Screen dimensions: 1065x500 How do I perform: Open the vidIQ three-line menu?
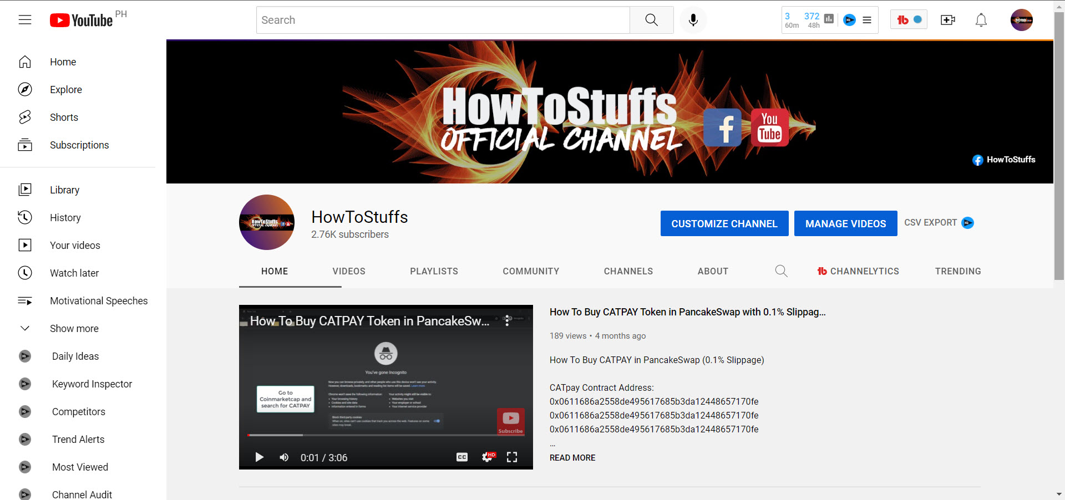(x=867, y=20)
